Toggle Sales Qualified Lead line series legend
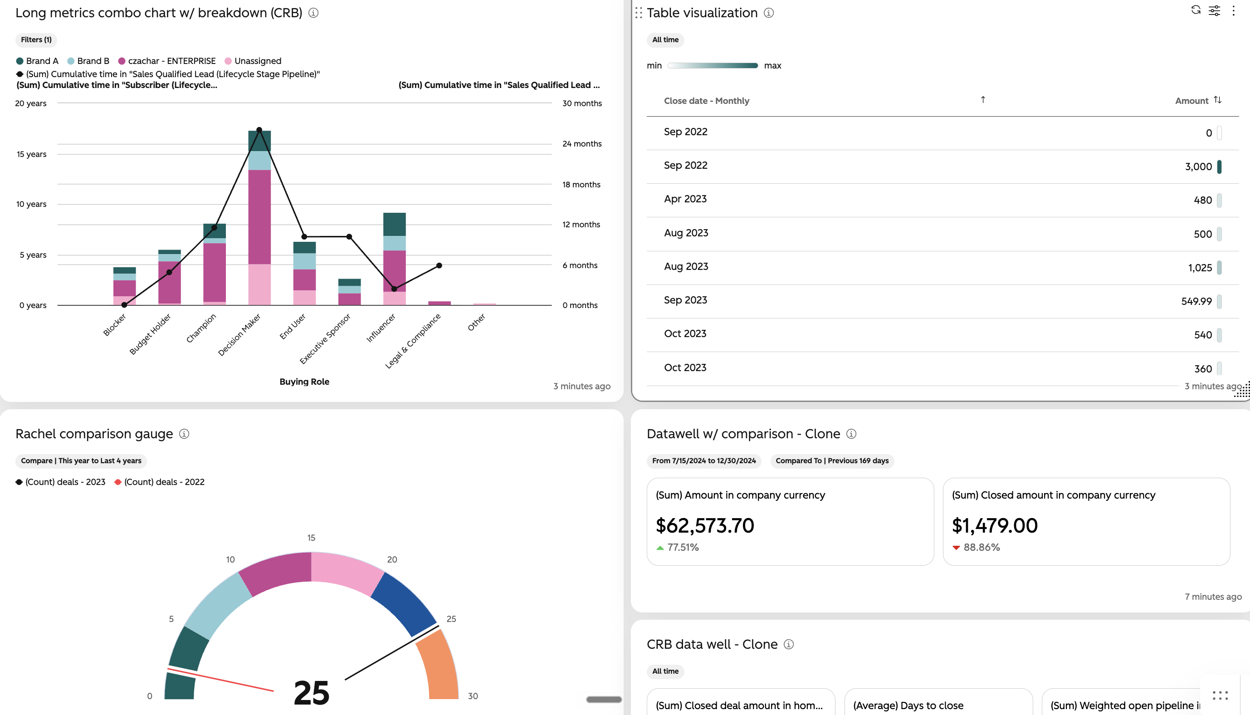 168,74
